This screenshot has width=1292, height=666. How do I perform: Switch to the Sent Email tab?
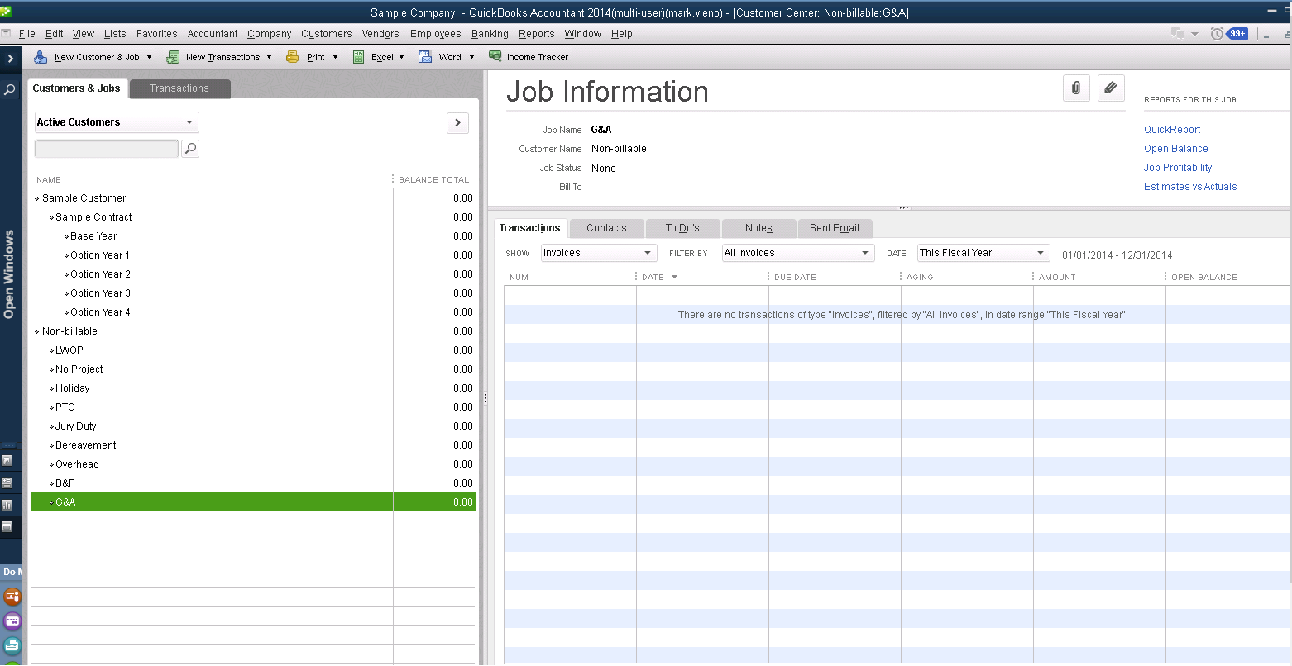(x=835, y=228)
